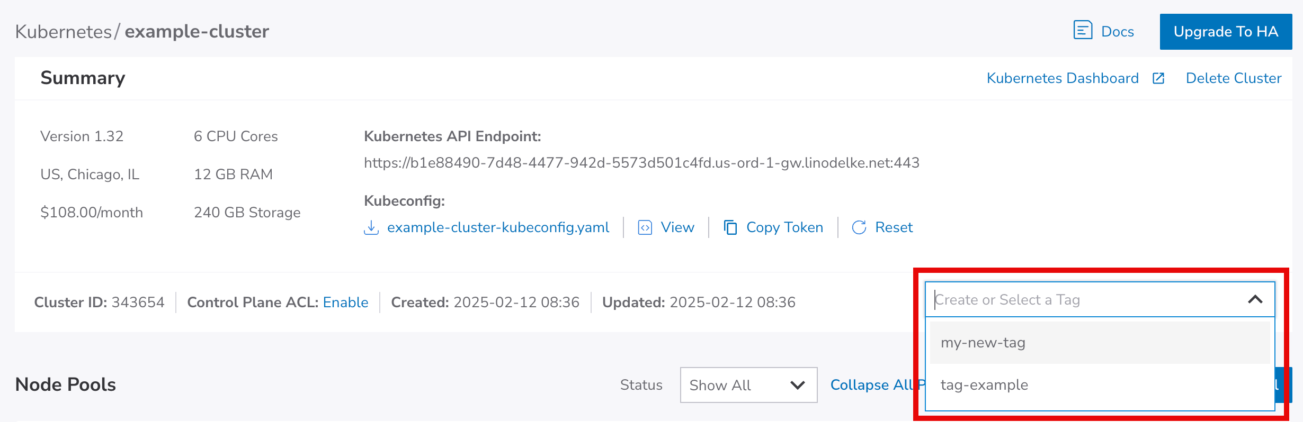
Task: Click Collapse All Pools
Action: (871, 385)
